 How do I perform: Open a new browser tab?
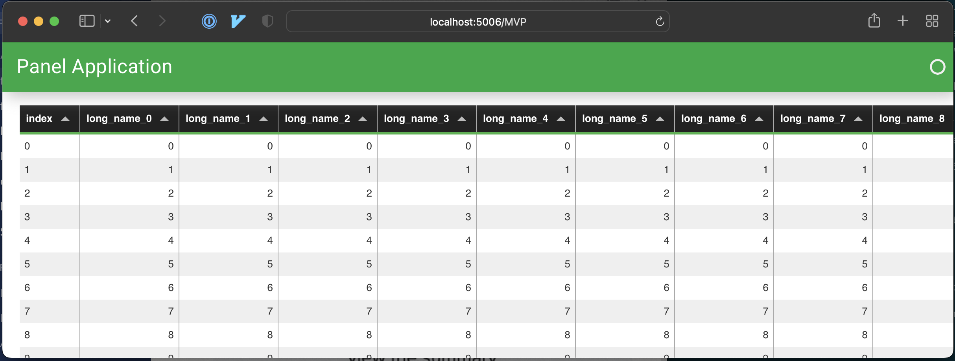[x=903, y=21]
